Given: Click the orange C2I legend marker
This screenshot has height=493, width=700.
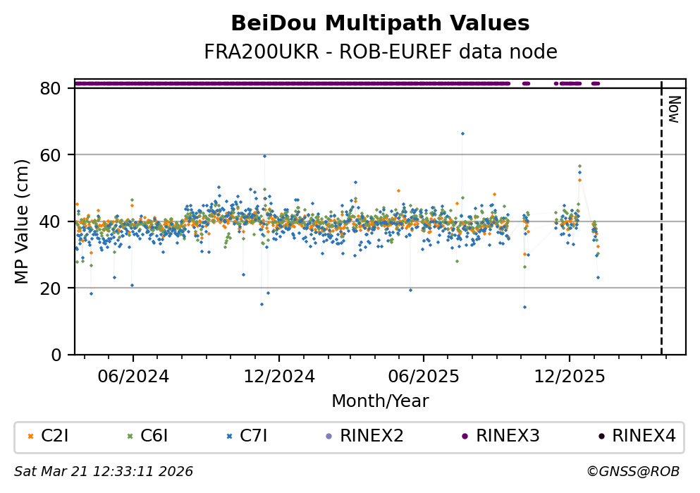Looking at the screenshot, I should click(30, 437).
